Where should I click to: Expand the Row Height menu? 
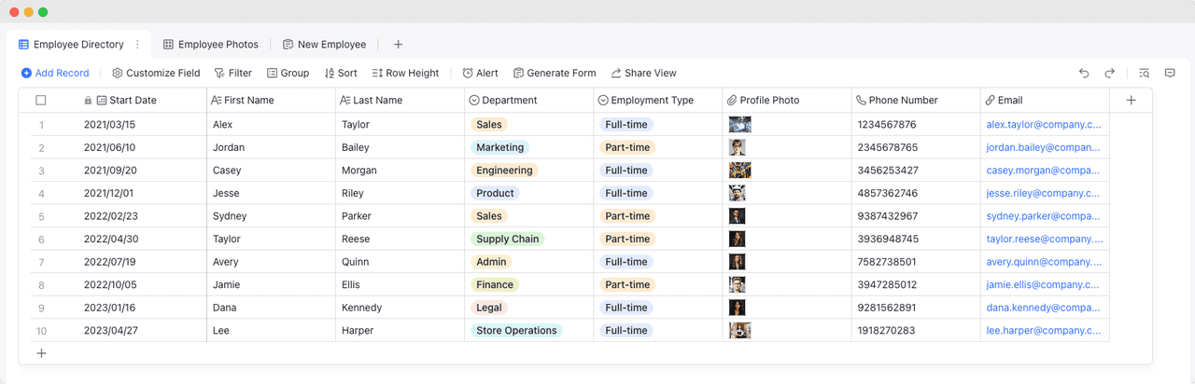point(405,73)
